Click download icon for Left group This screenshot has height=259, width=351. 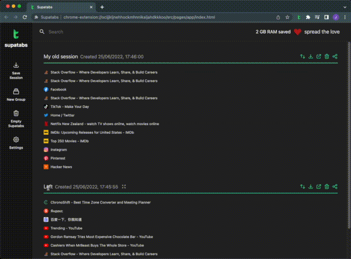click(x=310, y=187)
